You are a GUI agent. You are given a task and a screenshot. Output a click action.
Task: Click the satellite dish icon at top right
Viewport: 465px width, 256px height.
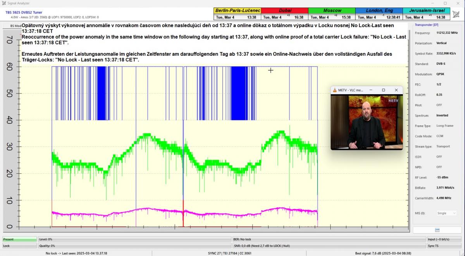pos(456,14)
